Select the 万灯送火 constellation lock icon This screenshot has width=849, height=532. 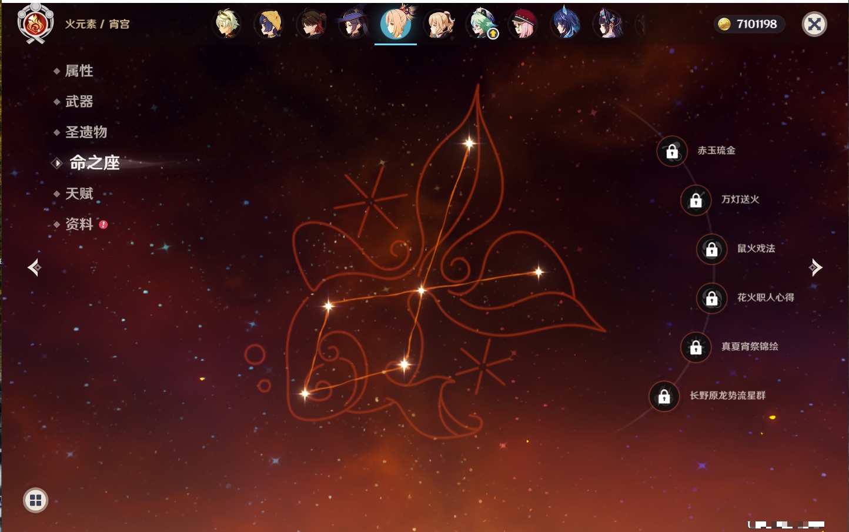pos(696,200)
